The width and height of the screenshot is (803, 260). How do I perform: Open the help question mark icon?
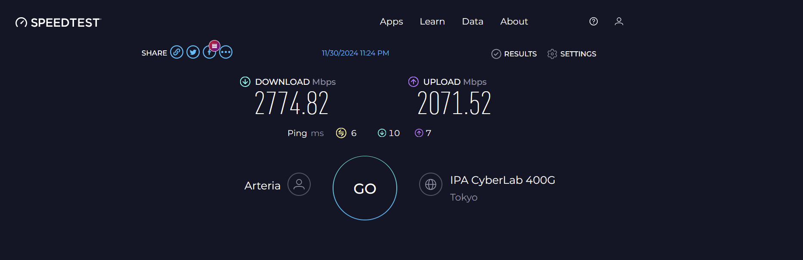coord(593,22)
